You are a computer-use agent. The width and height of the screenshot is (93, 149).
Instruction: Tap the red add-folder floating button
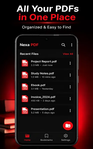(x=68, y=126)
